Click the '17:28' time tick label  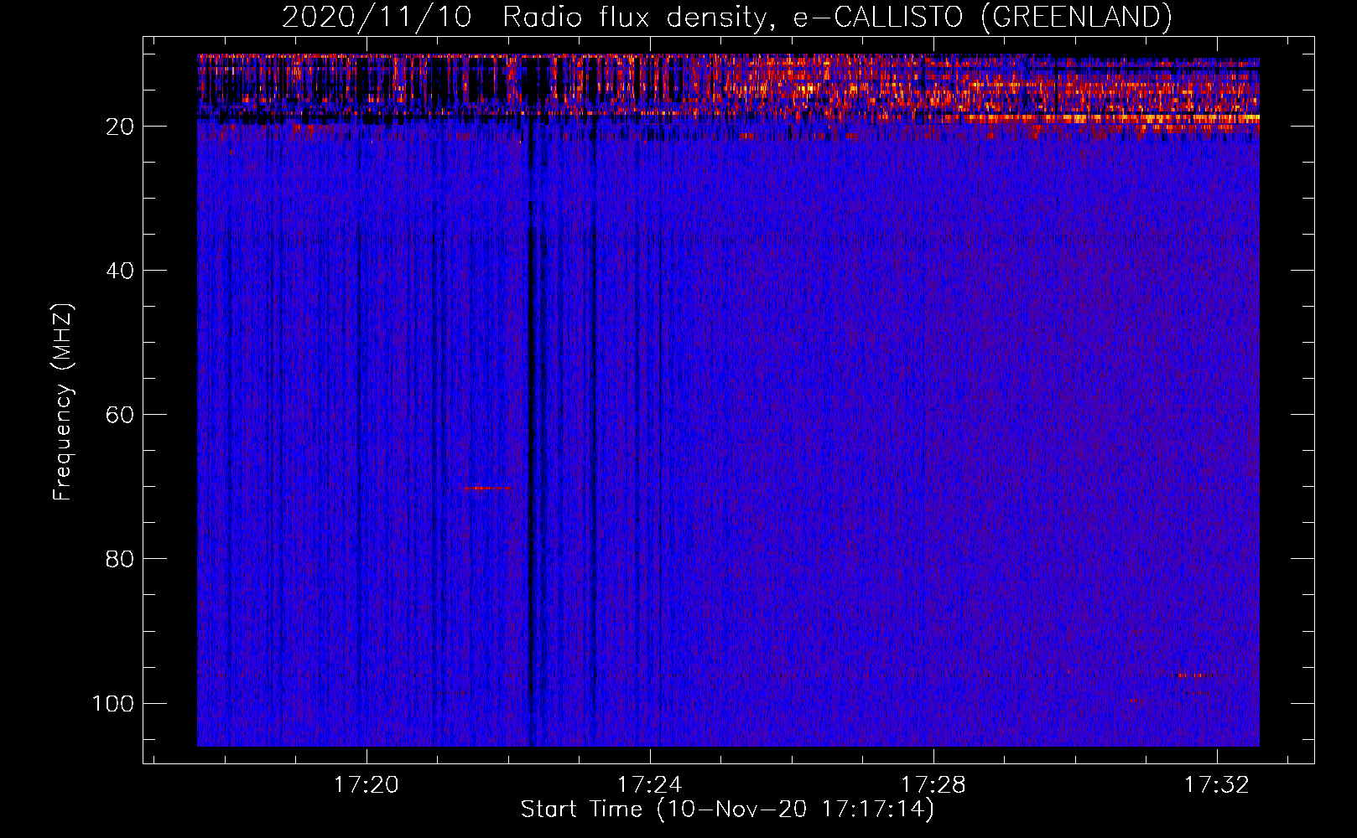[933, 785]
